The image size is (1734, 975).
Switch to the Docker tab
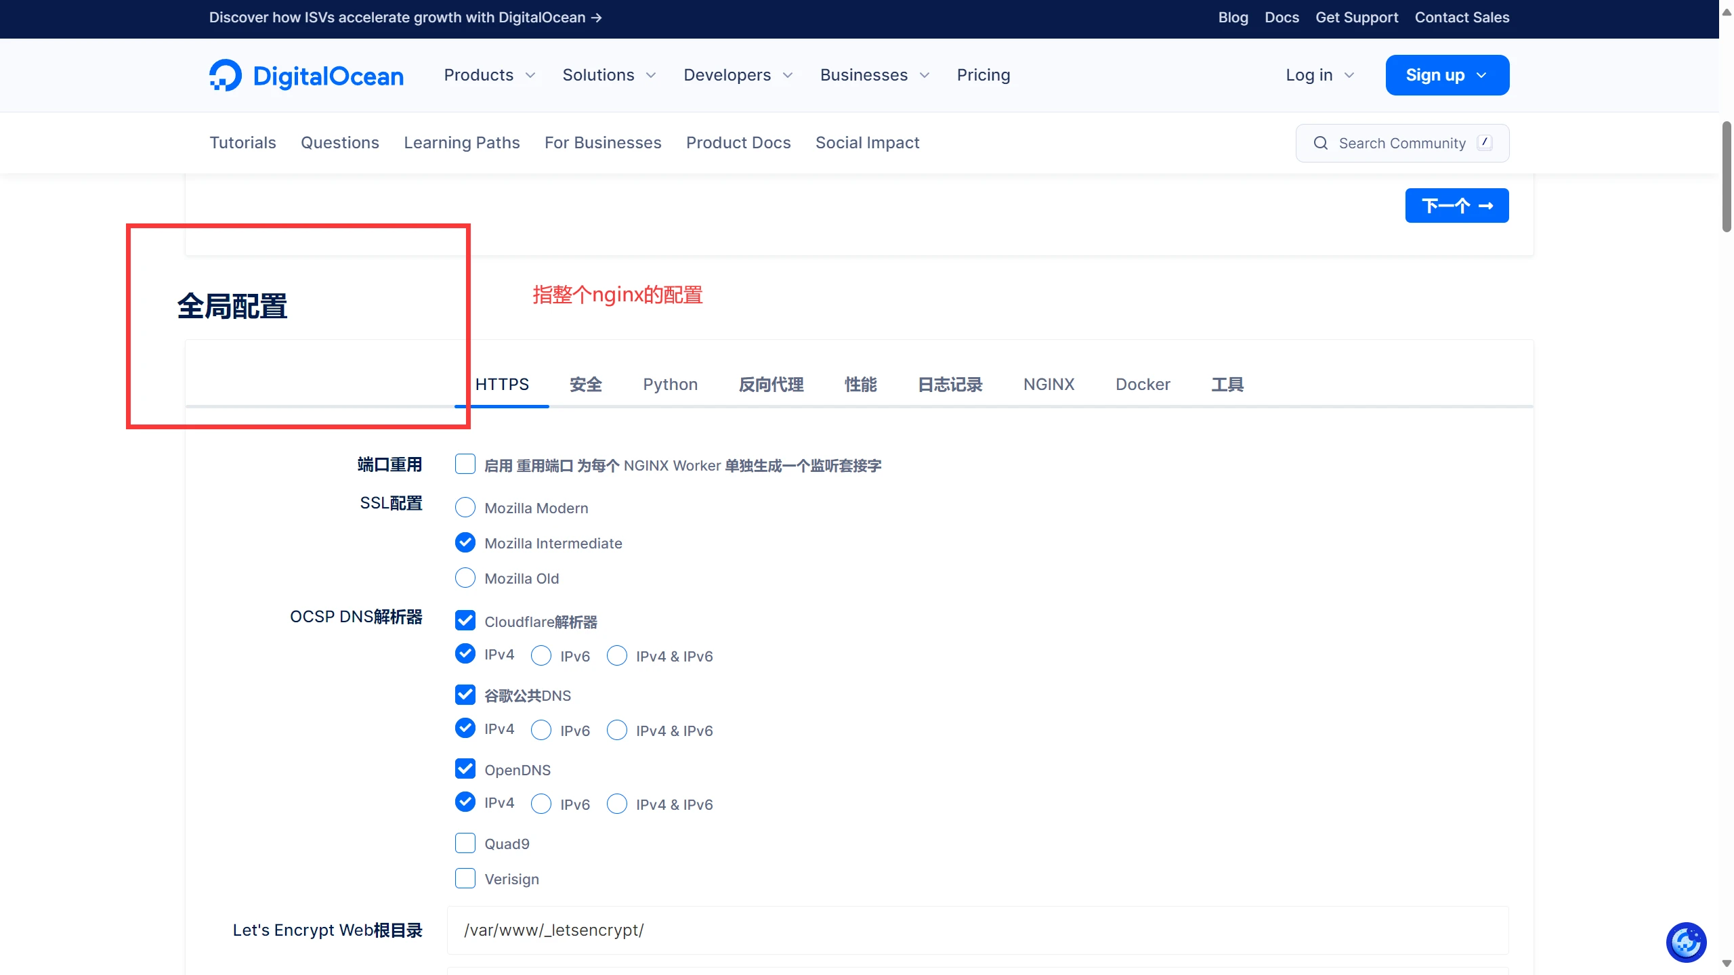click(x=1143, y=385)
